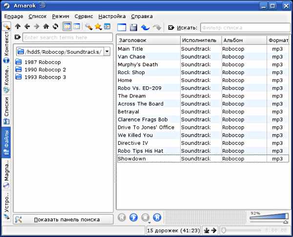Select the Файлы sidebar tab
Screen dimensions: 293x237
coord(6,142)
